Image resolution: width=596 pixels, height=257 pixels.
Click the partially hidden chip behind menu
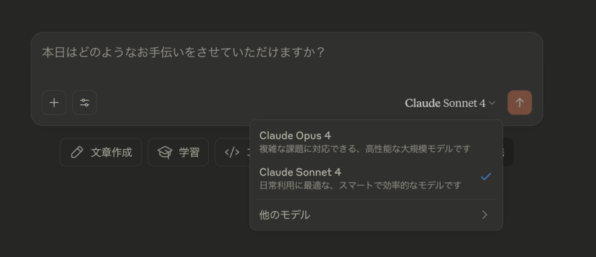(x=508, y=152)
